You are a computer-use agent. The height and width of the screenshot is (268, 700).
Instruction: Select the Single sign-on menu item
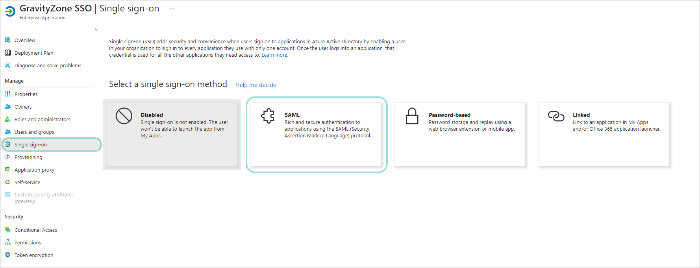52,144
